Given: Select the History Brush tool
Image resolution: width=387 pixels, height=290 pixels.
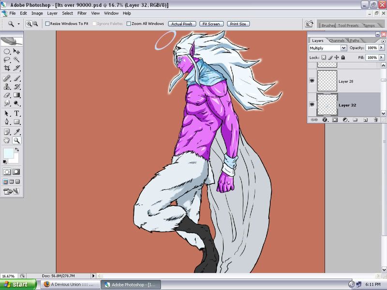Looking at the screenshot, I should pos(16,87).
